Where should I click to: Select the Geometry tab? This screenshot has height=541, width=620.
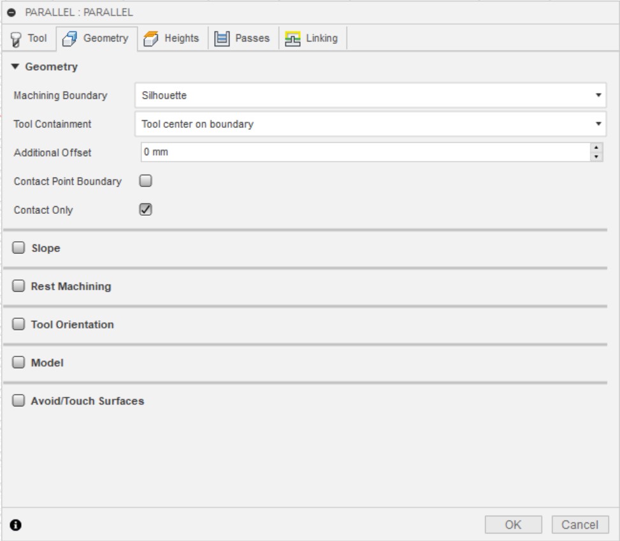97,38
